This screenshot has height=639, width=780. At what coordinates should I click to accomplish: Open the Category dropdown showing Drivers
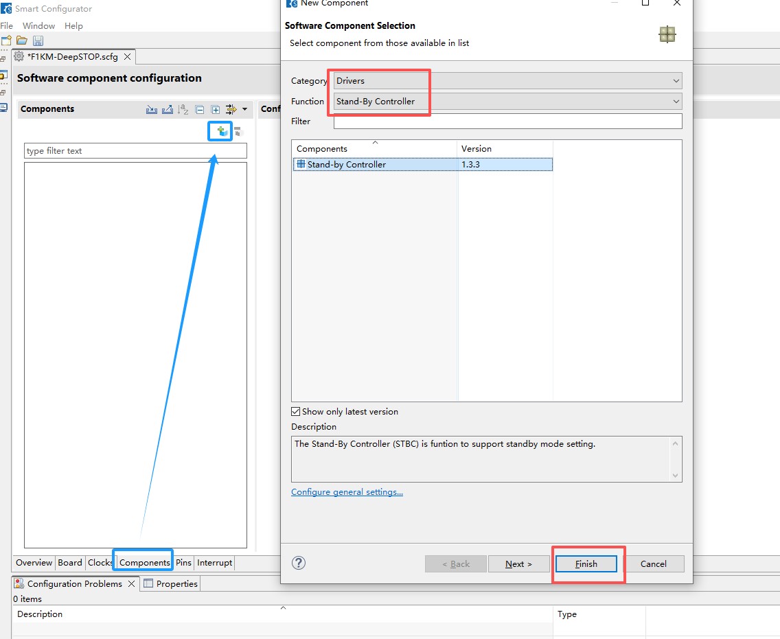[x=507, y=81]
